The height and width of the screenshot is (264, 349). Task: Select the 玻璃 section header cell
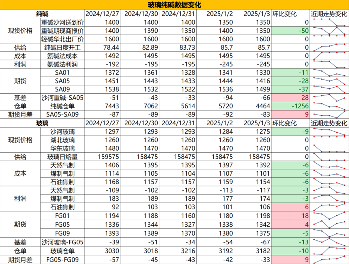tap(42, 123)
